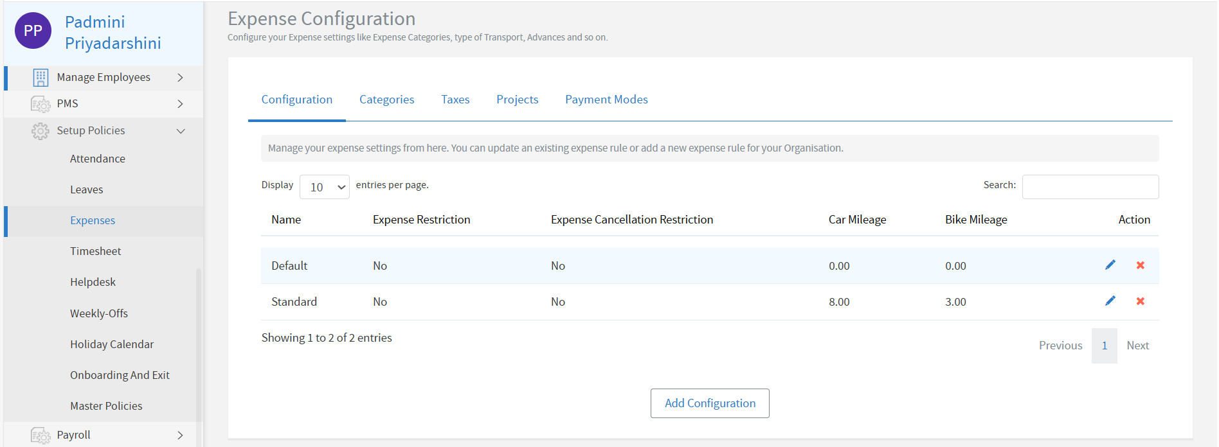Switch to the Categories tab
This screenshot has height=447, width=1219.
click(386, 100)
